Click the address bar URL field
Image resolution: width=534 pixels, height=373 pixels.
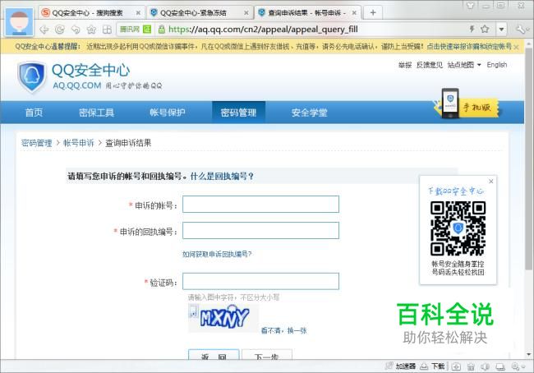[263, 30]
